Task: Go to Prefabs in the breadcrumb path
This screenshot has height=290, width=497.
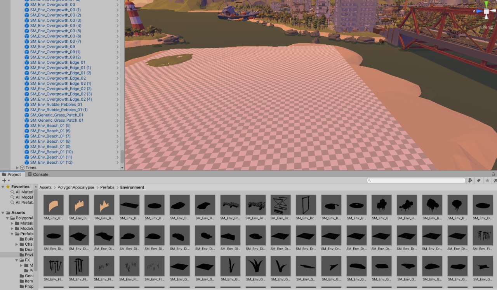Action: (107, 187)
